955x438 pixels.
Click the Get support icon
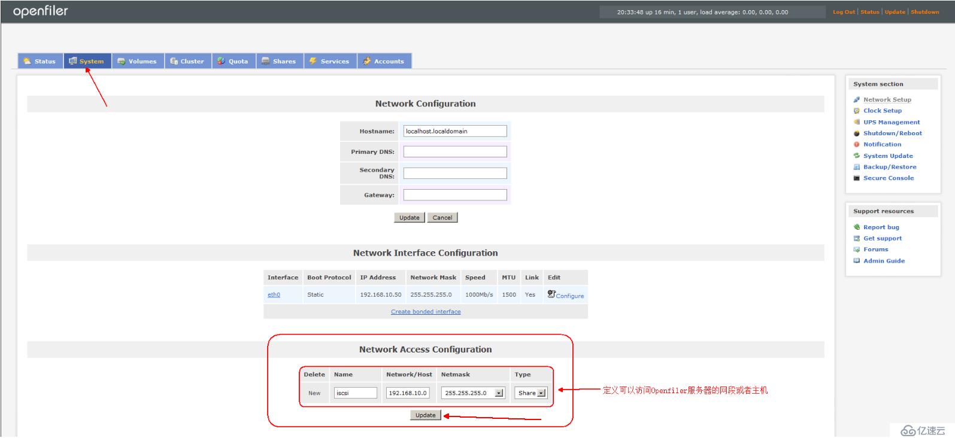pyautogui.click(x=857, y=238)
